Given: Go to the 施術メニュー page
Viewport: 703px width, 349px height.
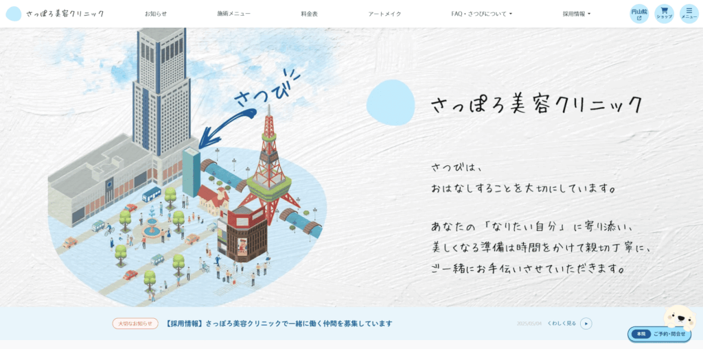Looking at the screenshot, I should [x=233, y=14].
